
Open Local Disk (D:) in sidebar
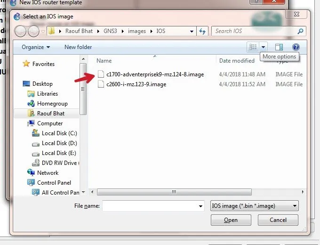(59, 143)
